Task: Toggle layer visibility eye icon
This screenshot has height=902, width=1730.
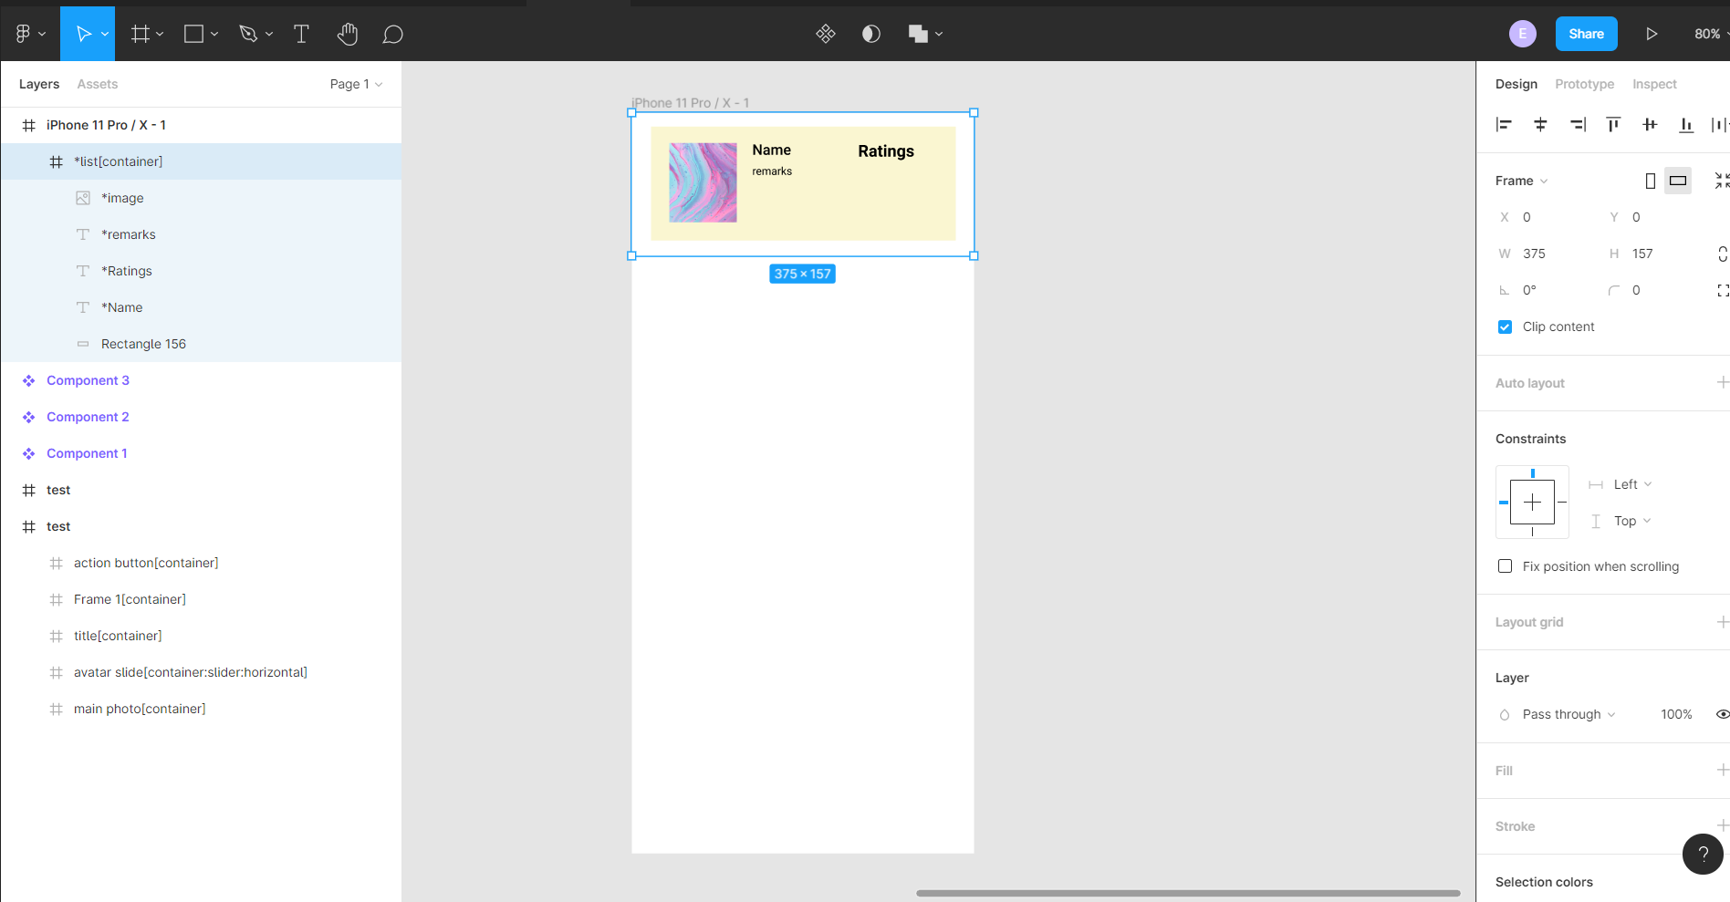Action: 1722,714
